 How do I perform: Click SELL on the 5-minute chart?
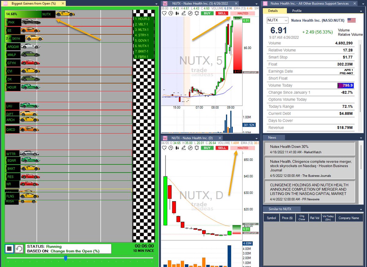(222, 13)
